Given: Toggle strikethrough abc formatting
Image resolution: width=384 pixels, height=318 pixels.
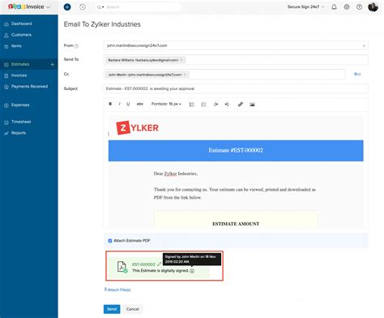Looking at the screenshot, I should click(x=140, y=104).
